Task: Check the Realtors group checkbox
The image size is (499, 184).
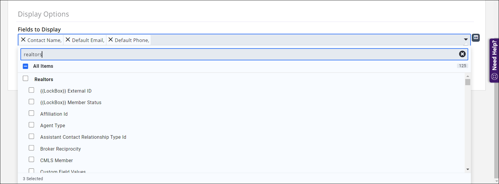Action: [25, 78]
